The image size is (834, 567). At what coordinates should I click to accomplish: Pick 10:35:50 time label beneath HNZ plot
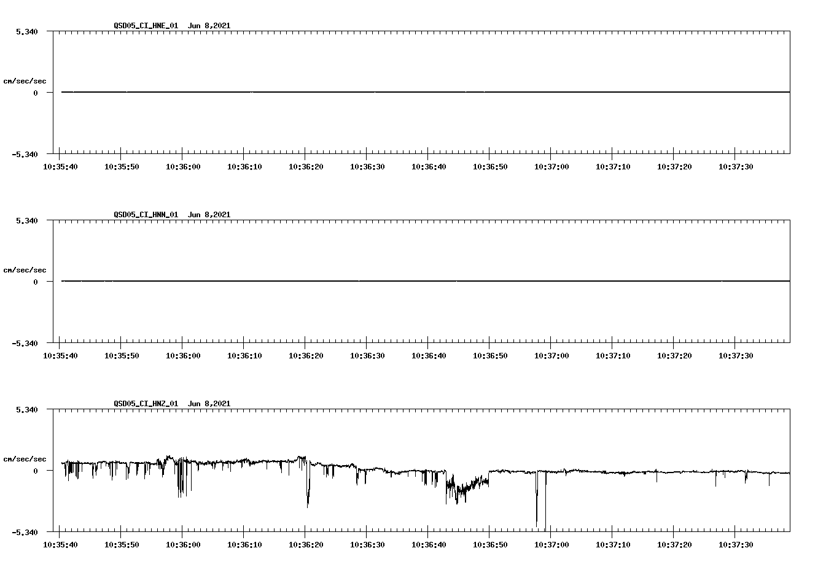pyautogui.click(x=122, y=545)
